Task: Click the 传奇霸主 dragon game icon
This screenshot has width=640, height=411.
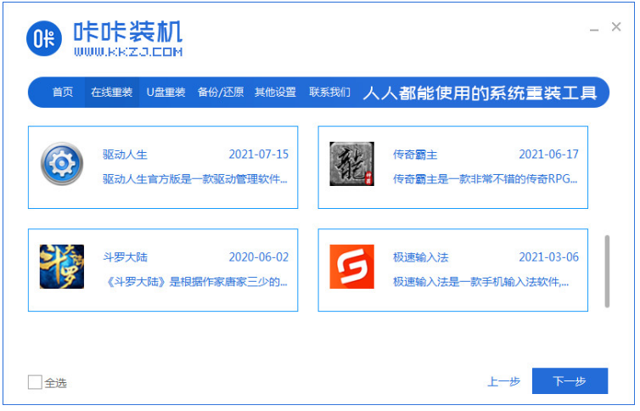Action: point(352,164)
